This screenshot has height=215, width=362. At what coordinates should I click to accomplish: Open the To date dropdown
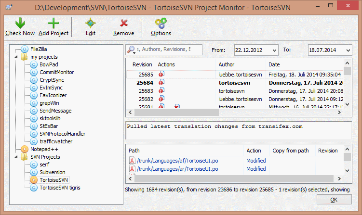tap(348, 50)
